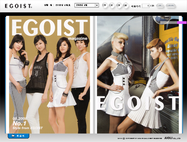The height and width of the screenshot is (142, 187).
Task: Go to the next page
Action: (119, 5)
